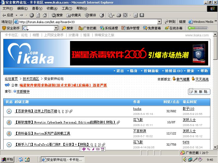The height and width of the screenshot is (163, 218).
Task: Click the 上网安全助手 top navigation link
Action: (54, 35)
